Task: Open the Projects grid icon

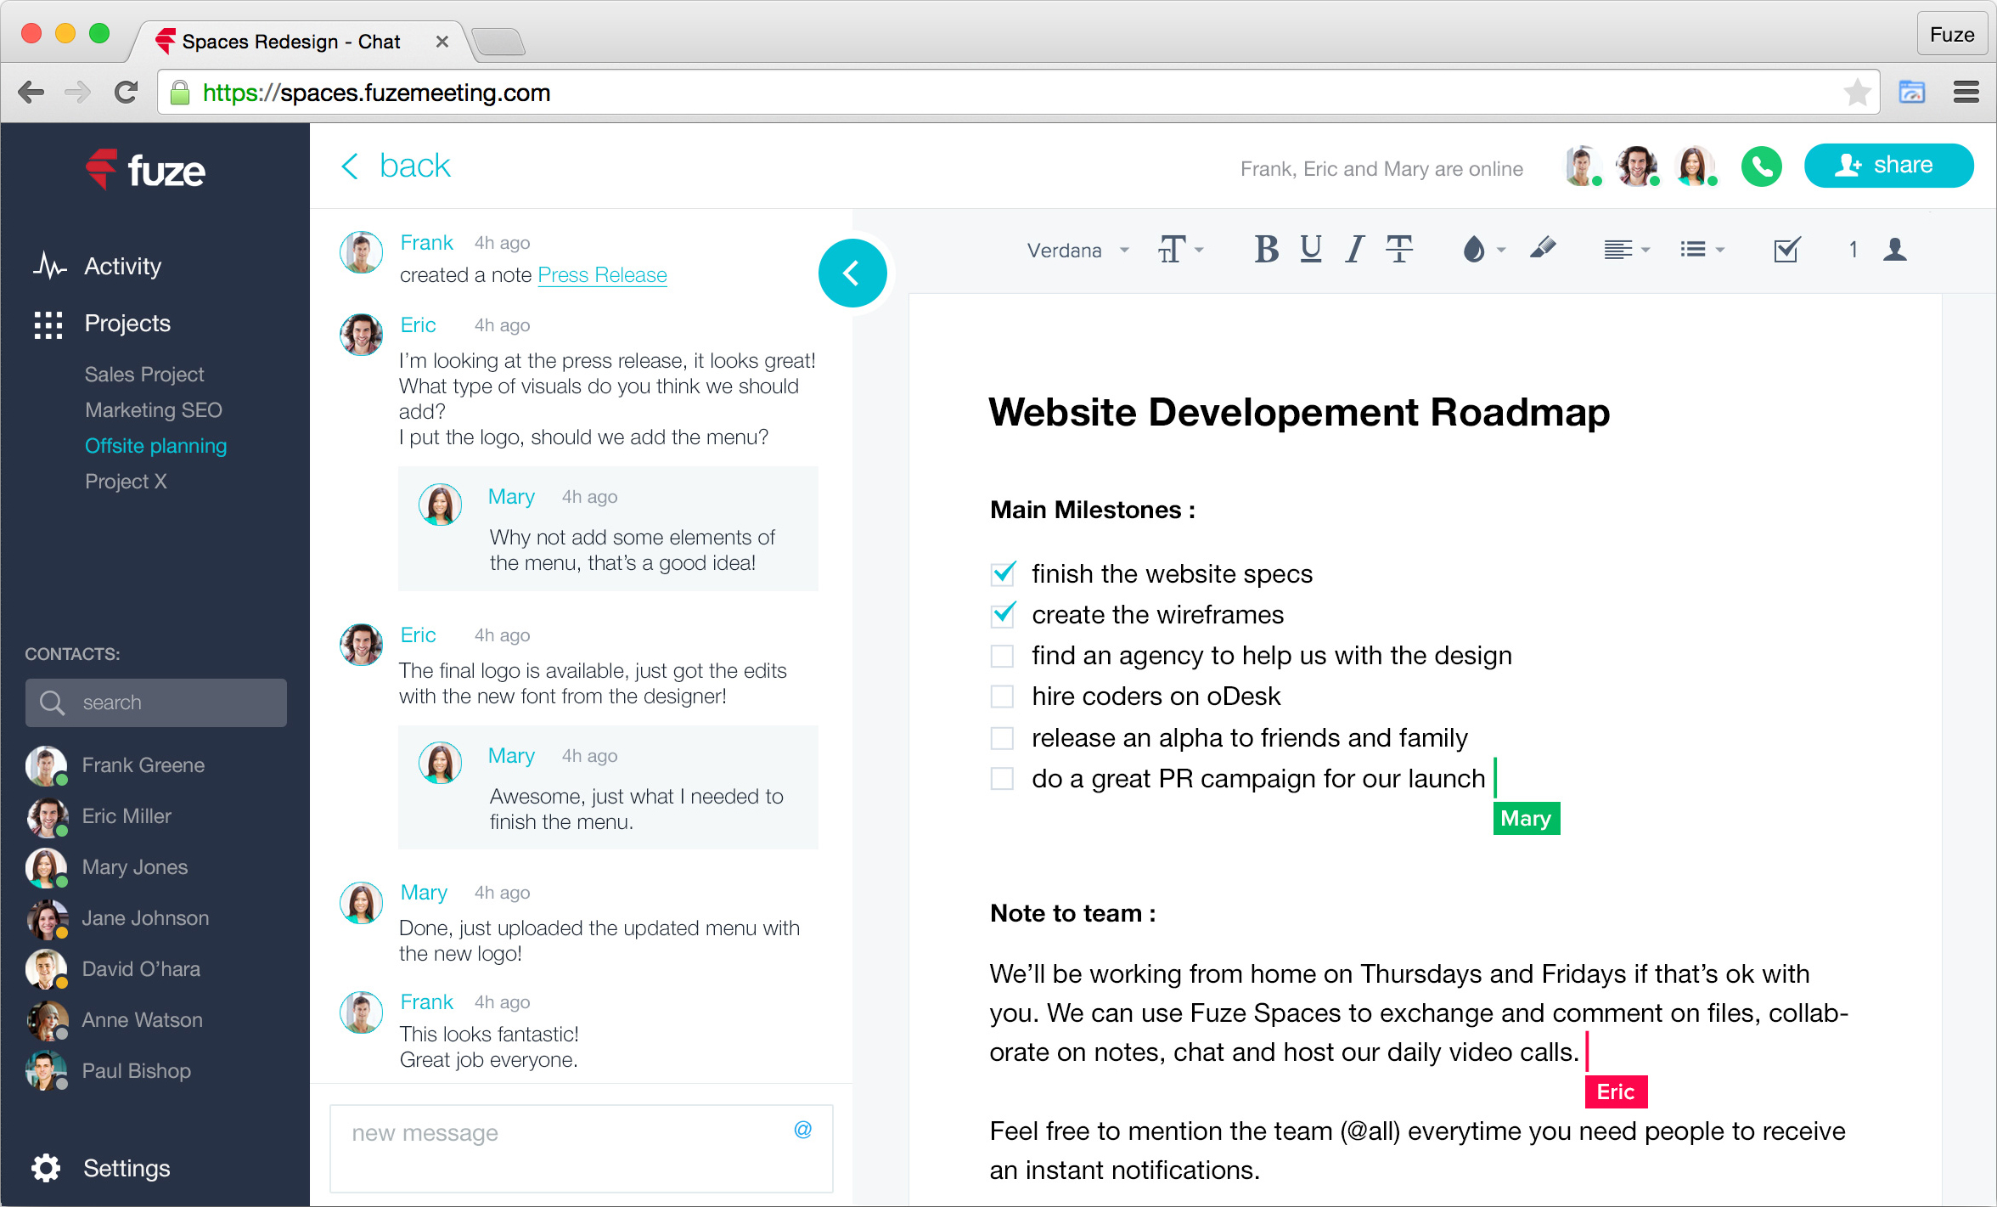Action: [48, 324]
